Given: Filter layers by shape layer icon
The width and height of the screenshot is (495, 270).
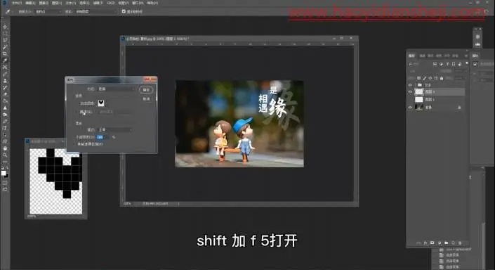Looking at the screenshot, I should tap(454, 64).
